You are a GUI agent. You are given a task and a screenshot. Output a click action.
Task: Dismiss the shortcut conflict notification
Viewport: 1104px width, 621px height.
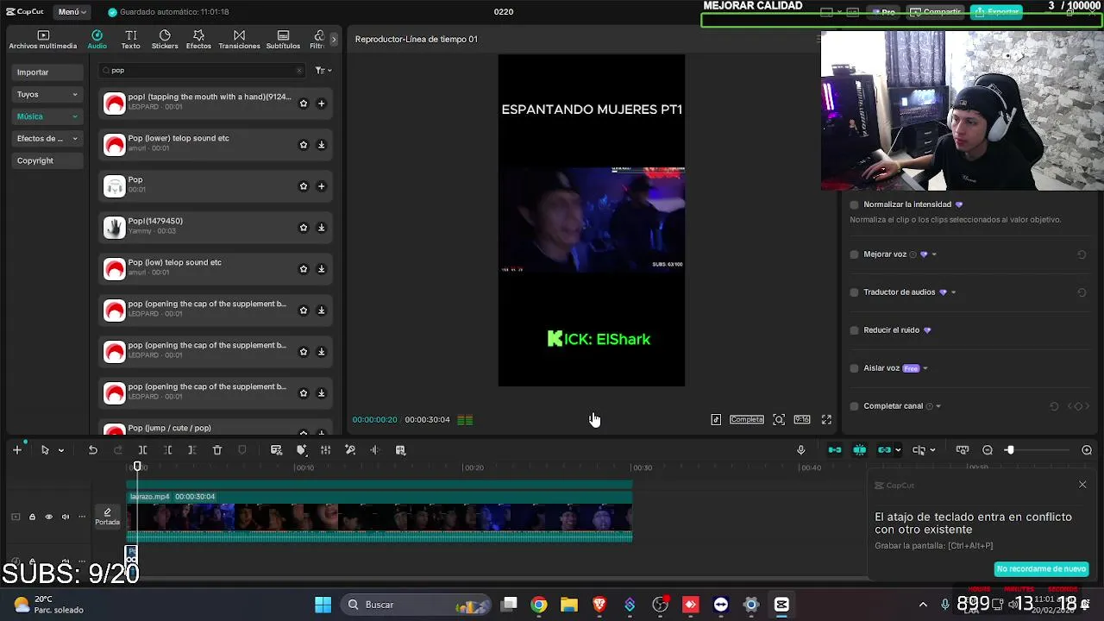tap(1082, 485)
